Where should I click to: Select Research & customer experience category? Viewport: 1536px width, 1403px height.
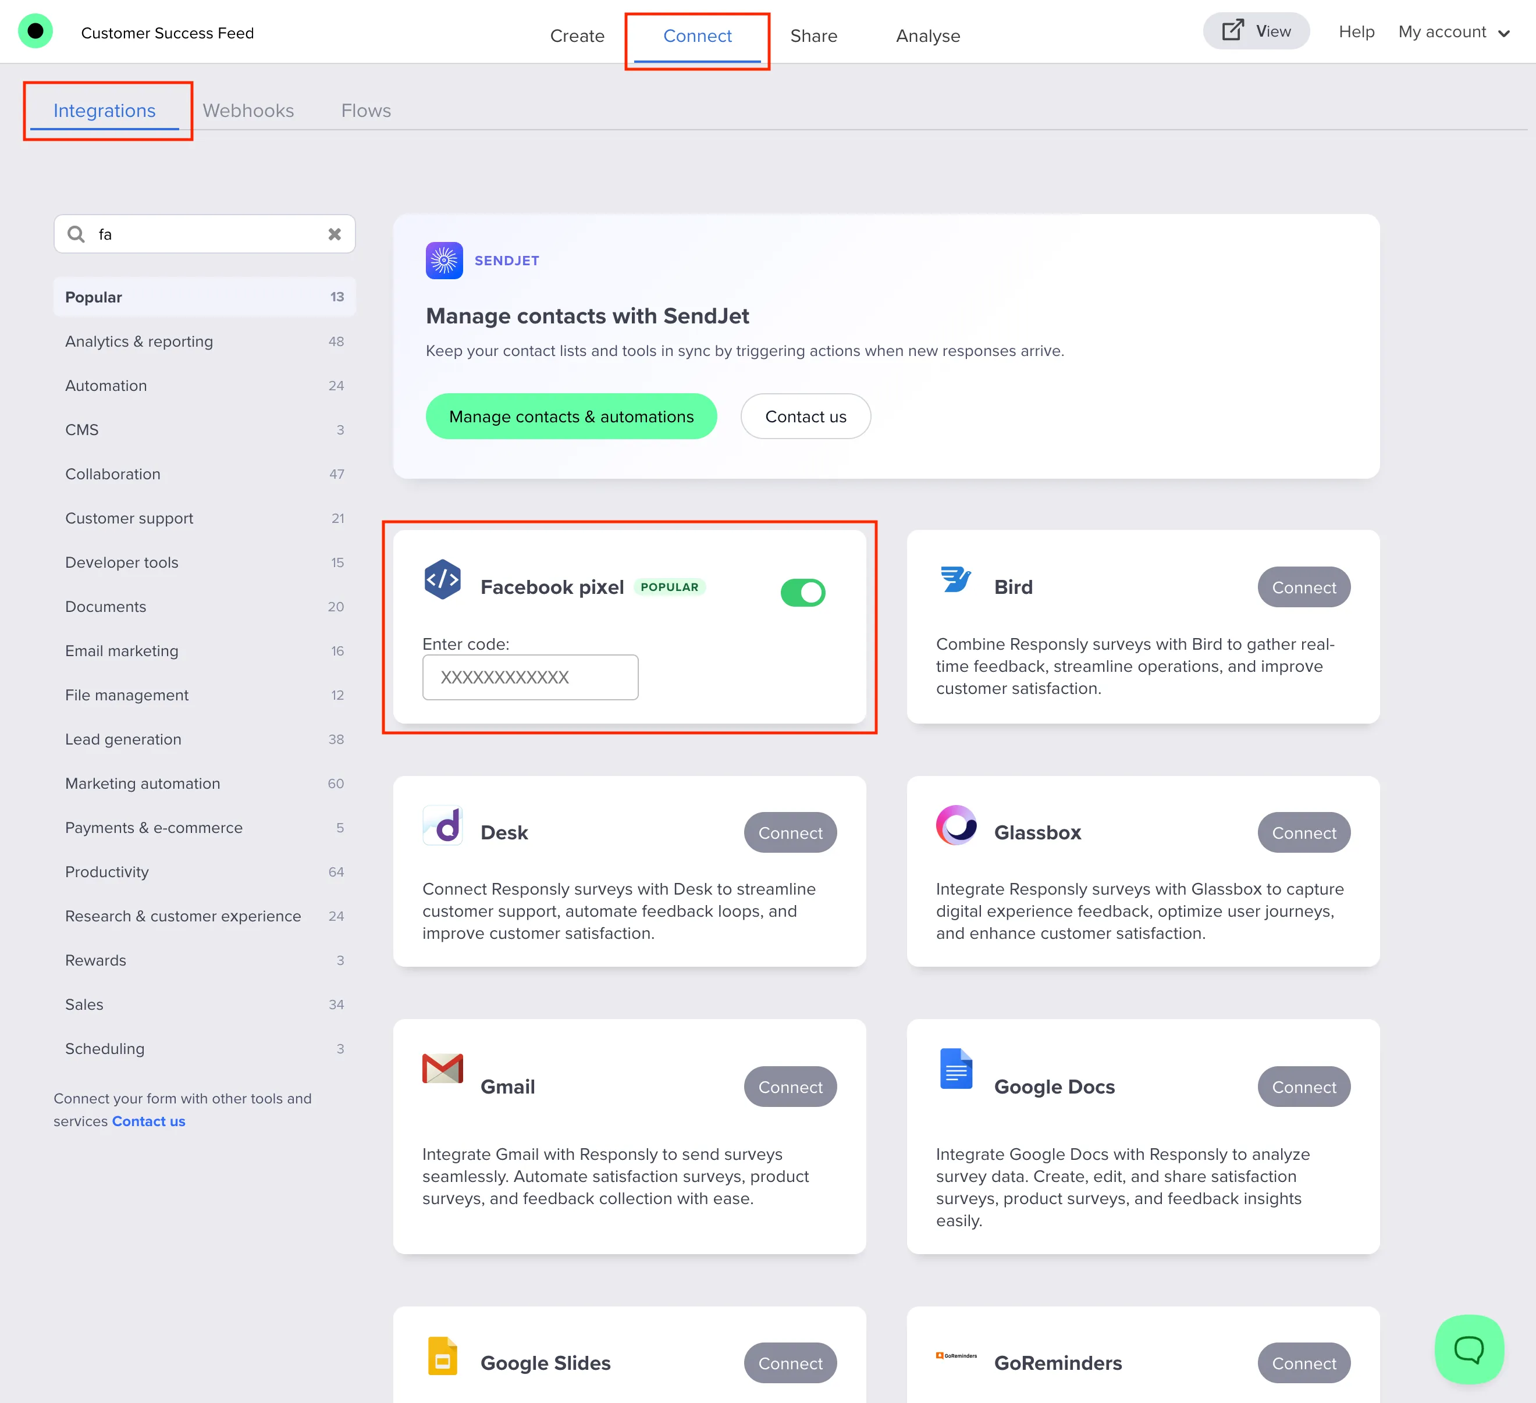(204, 916)
